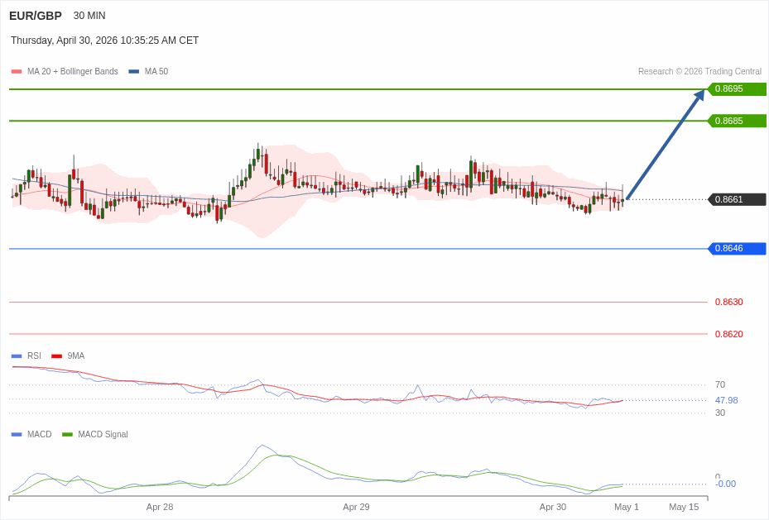The height and width of the screenshot is (520, 769).
Task: Click the red 9MA legend marker
Action: (57, 356)
